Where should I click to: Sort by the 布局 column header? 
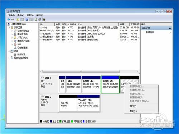(x=58, y=24)
